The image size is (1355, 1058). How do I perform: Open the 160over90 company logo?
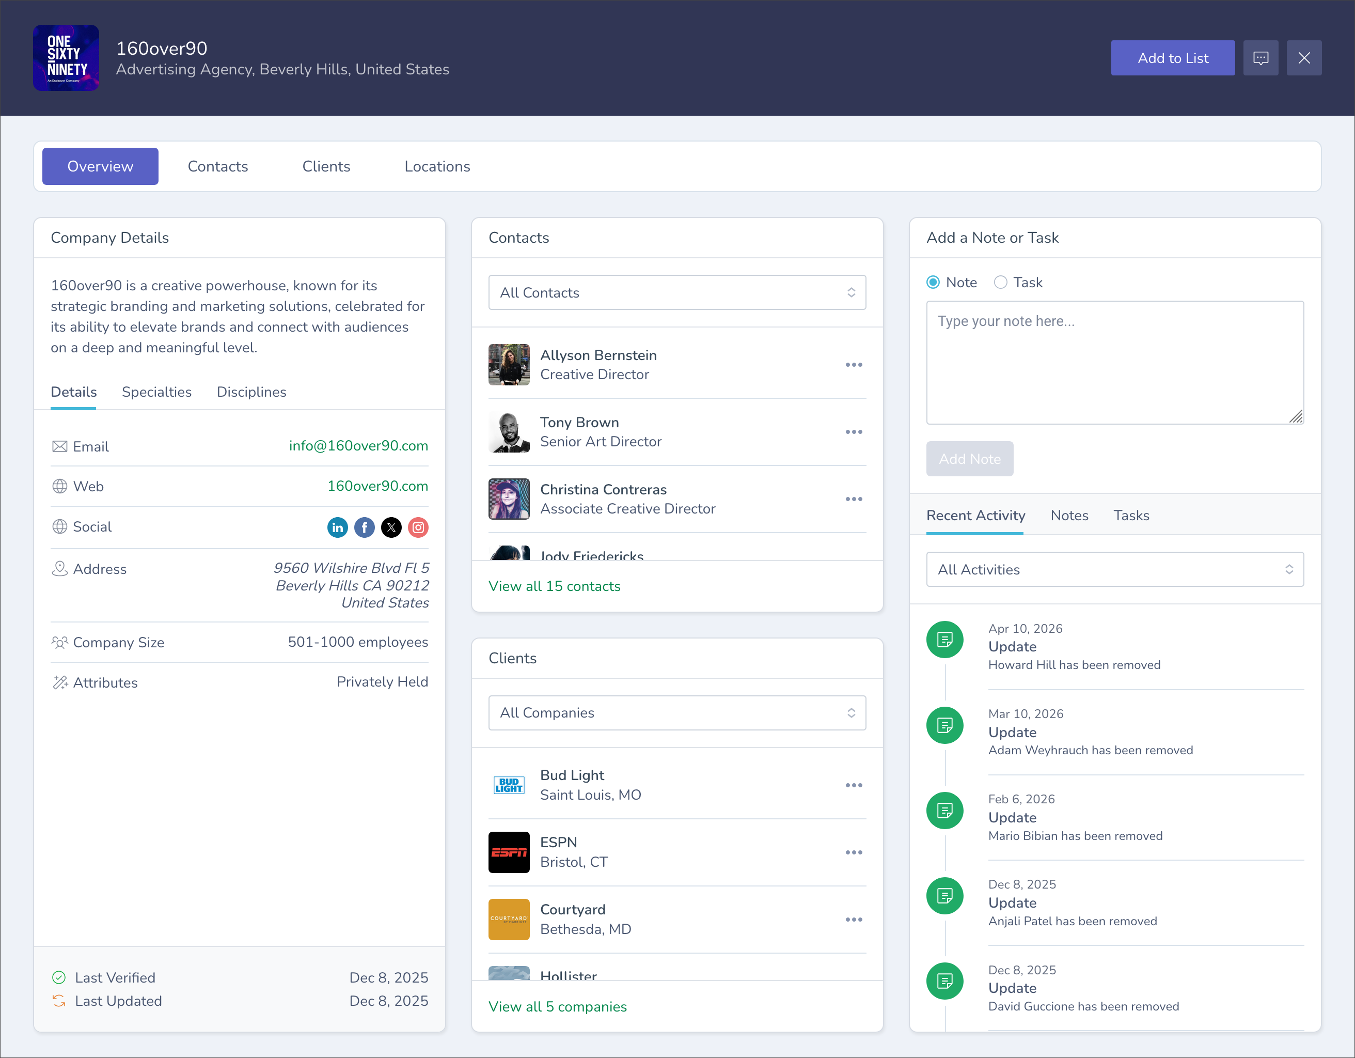pos(66,58)
